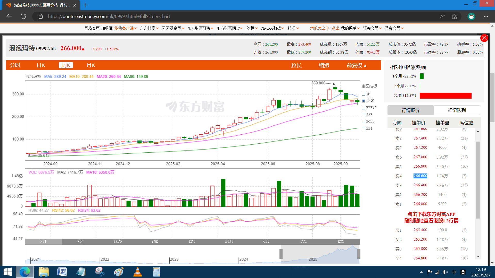Open VLC media player from taskbar

(x=137, y=272)
